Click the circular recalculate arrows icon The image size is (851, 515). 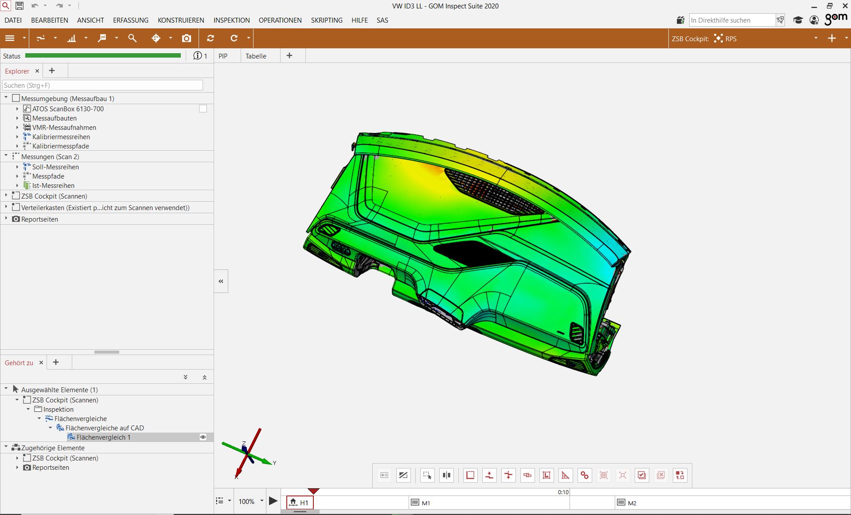[x=211, y=39]
